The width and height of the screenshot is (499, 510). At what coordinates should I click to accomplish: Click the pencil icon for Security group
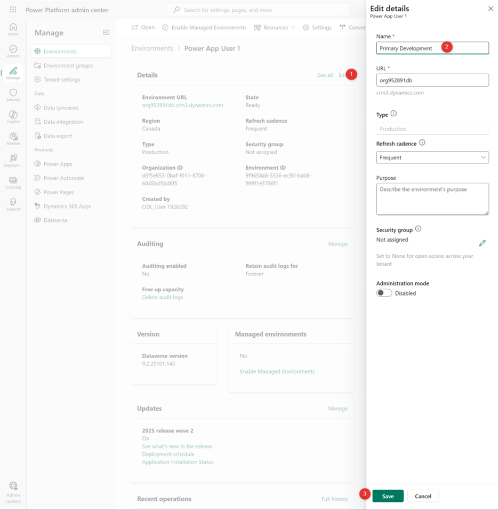click(482, 243)
